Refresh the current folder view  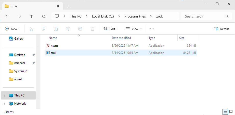[x=44, y=16]
